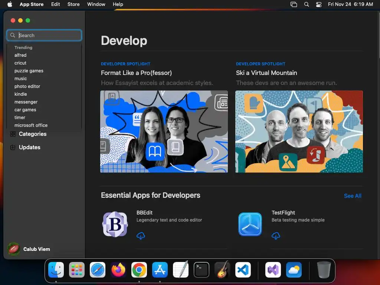Choose trending search 'alfred'

[20, 55]
